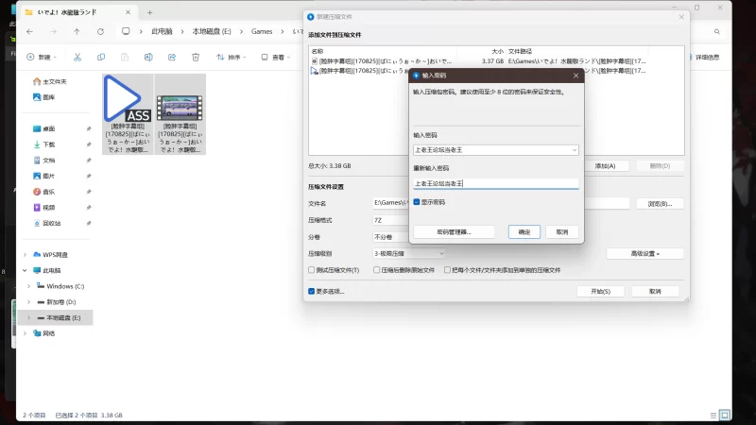This screenshot has height=425, width=756.
Task: Toggle the 显示密码 checkbox
Action: 417,202
